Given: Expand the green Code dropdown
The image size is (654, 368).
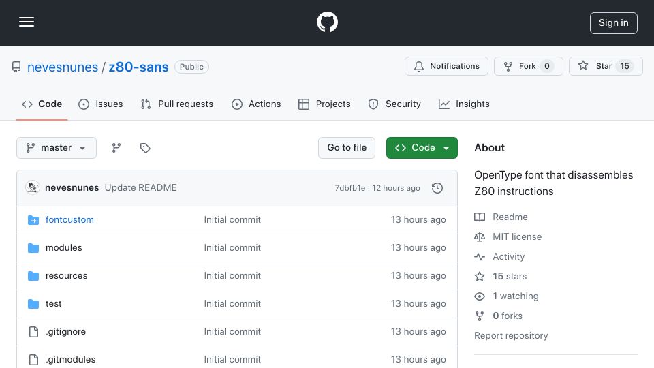Looking at the screenshot, I should point(422,148).
